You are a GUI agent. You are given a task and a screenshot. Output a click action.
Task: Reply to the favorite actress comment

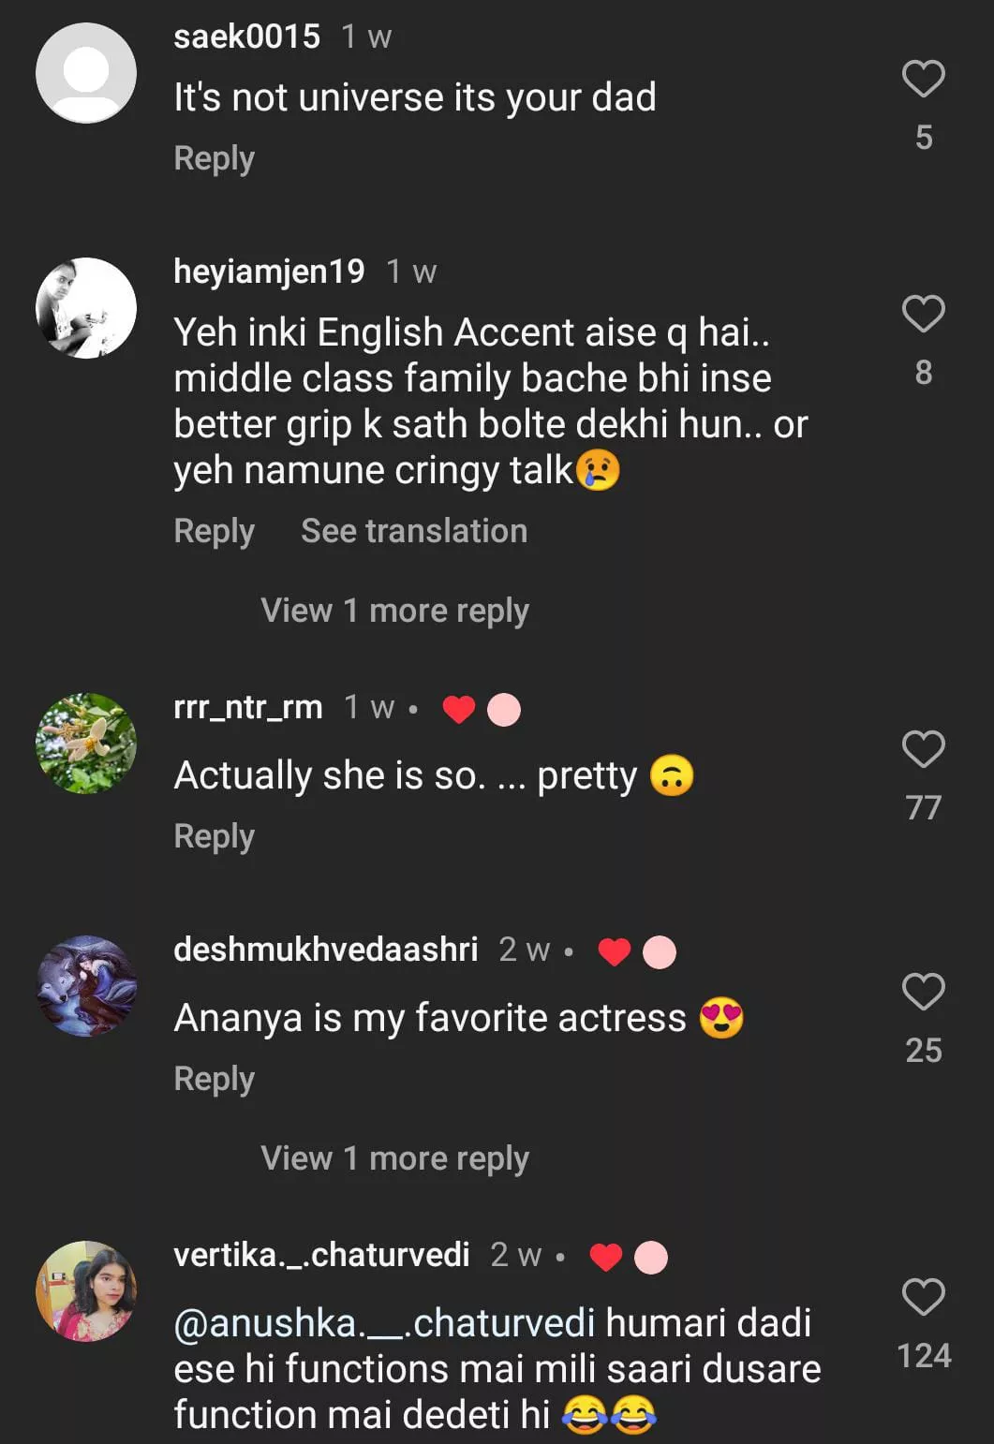(214, 1079)
